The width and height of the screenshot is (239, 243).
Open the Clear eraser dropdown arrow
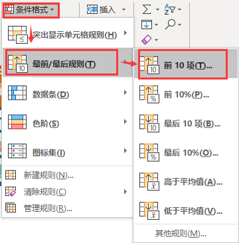tap(156, 40)
